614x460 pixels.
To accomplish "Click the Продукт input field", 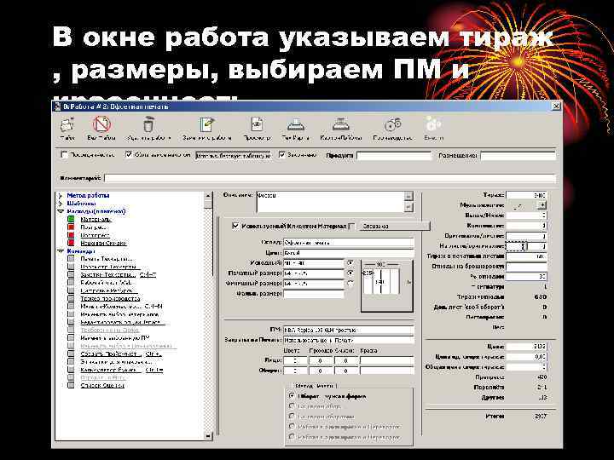I will [x=394, y=156].
